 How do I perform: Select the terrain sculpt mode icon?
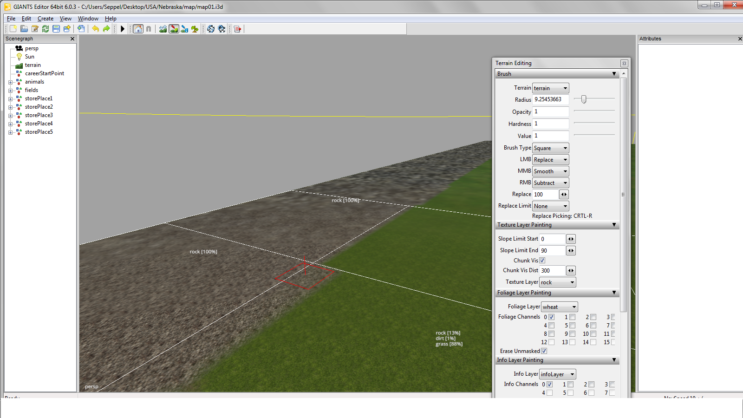[163, 29]
